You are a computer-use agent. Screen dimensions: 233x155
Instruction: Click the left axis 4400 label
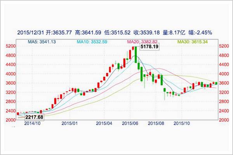click(x=10, y=65)
